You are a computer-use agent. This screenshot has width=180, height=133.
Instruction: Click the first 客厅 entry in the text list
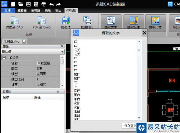[77, 91]
